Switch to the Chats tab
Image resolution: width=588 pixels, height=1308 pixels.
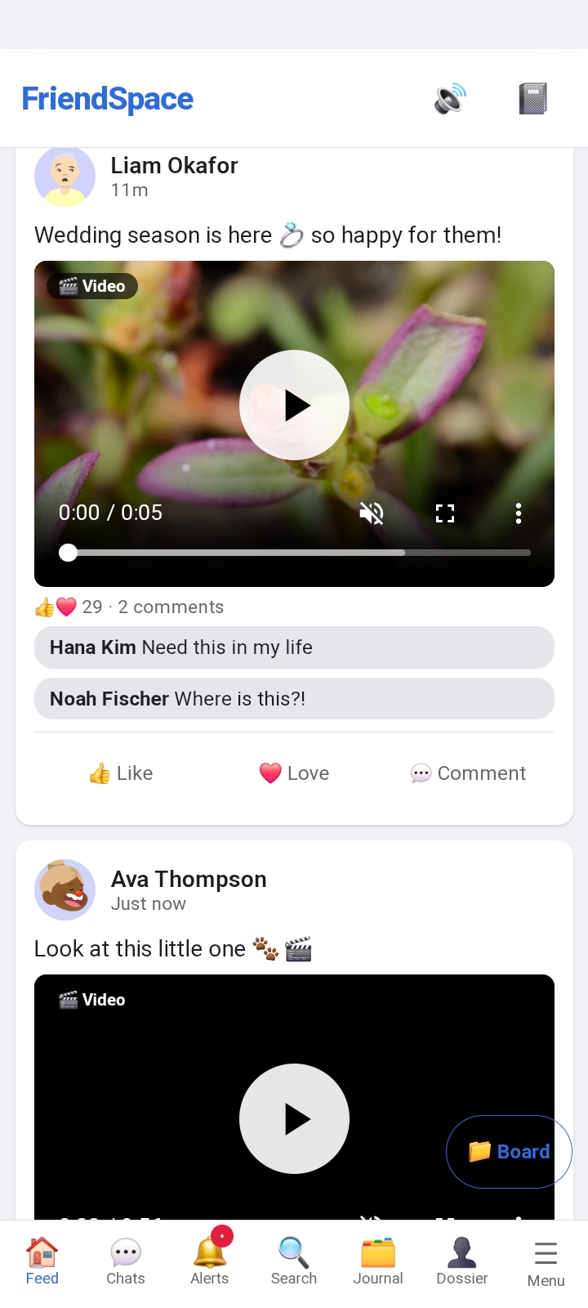pyautogui.click(x=126, y=1261)
